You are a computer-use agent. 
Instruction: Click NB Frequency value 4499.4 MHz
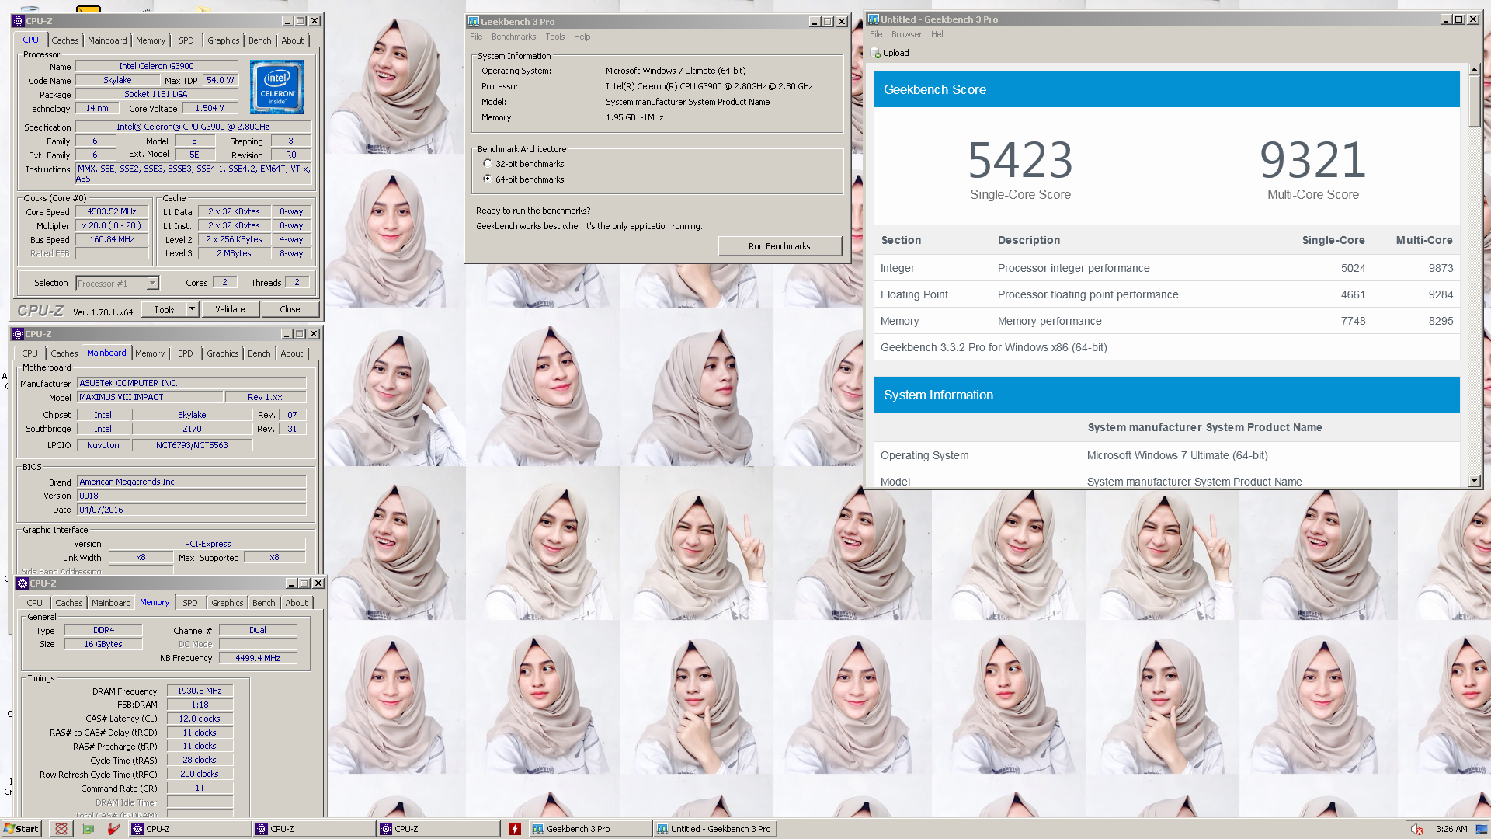258,658
